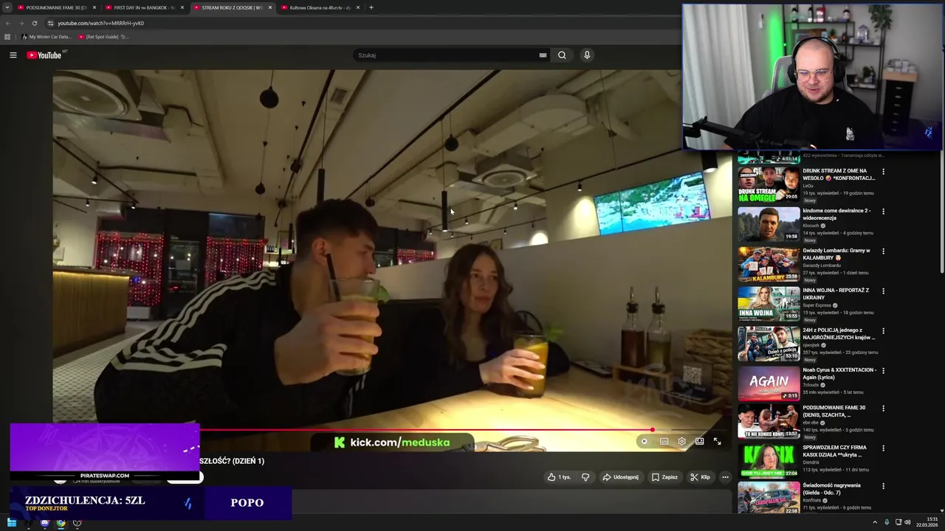This screenshot has height=531, width=945.
Task: Open options for SPRAWDZIŁEM CZY FIRMA KASIX
Action: click(x=883, y=448)
